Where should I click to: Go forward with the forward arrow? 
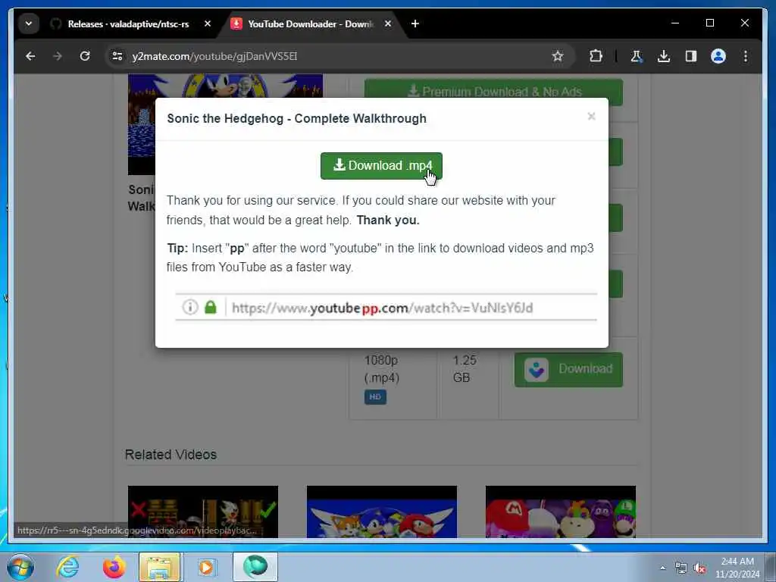(58, 56)
